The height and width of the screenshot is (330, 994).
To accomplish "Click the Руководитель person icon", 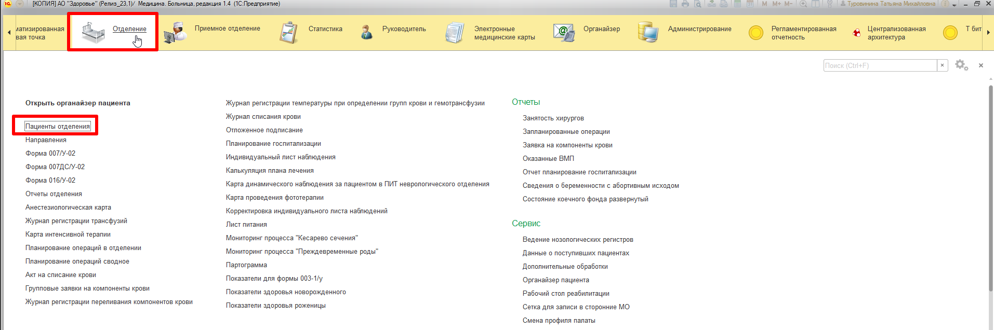I will (x=366, y=32).
